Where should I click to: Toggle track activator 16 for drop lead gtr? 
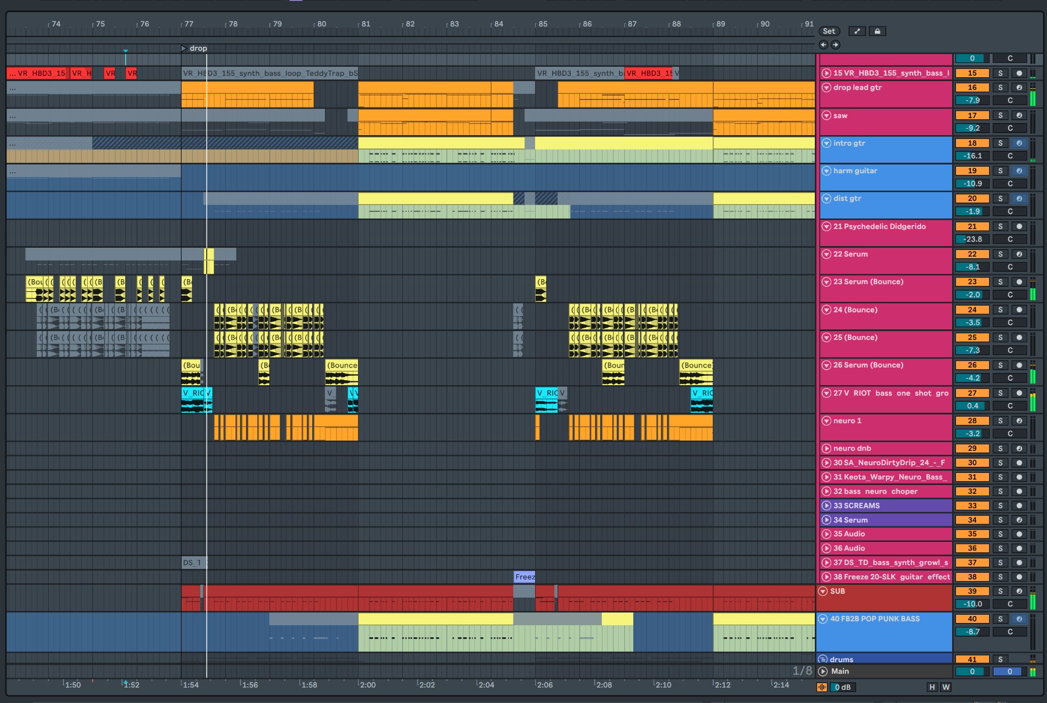pyautogui.click(x=972, y=87)
